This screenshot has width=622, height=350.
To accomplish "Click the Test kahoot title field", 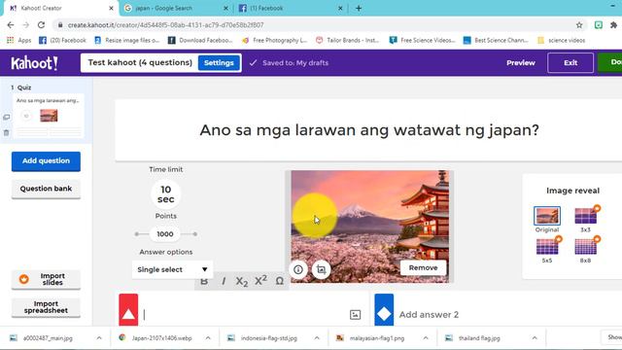I will coord(140,62).
